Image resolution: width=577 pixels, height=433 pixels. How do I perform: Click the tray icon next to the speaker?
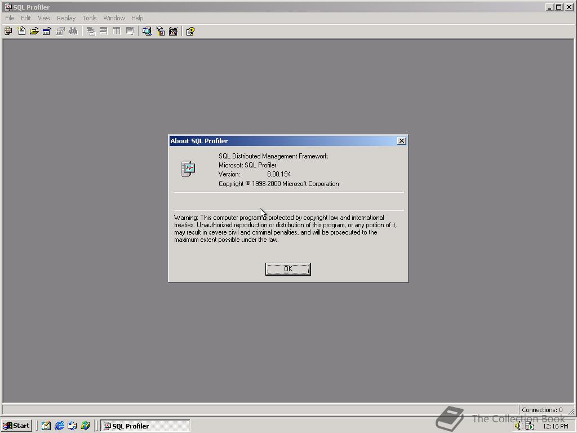tap(529, 426)
